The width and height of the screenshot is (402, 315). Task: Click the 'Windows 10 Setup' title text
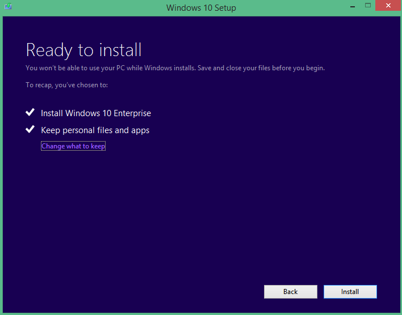(201, 8)
